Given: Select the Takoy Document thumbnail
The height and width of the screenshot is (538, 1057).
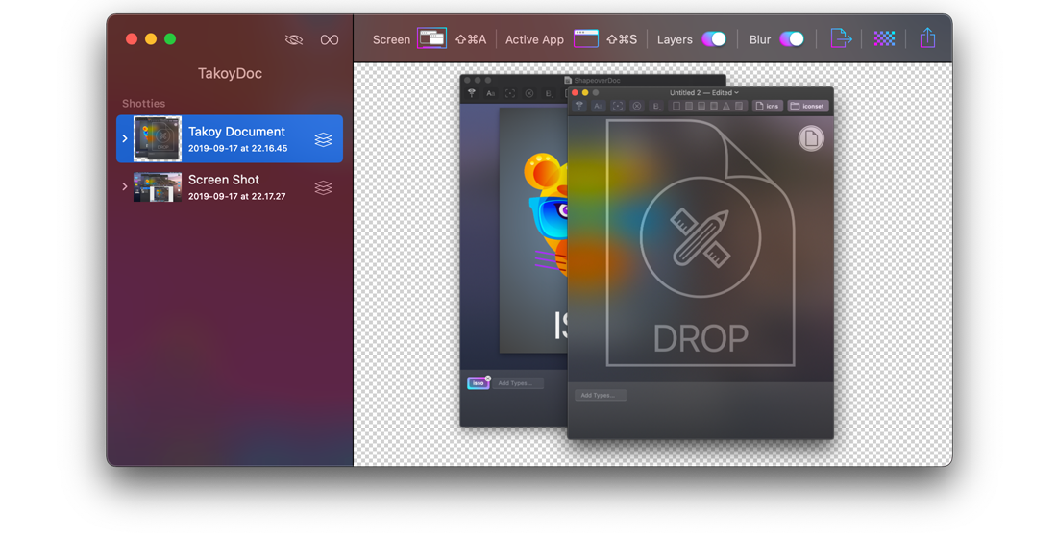Looking at the screenshot, I should pos(158,139).
